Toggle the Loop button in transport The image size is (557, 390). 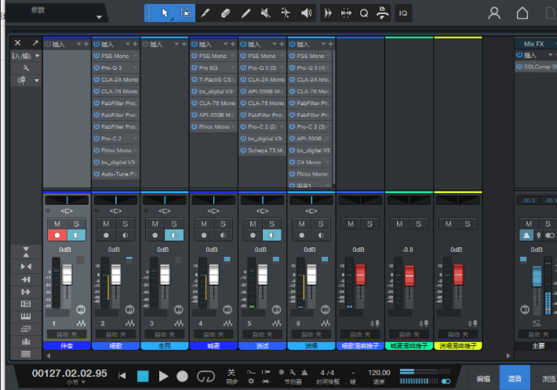206,376
